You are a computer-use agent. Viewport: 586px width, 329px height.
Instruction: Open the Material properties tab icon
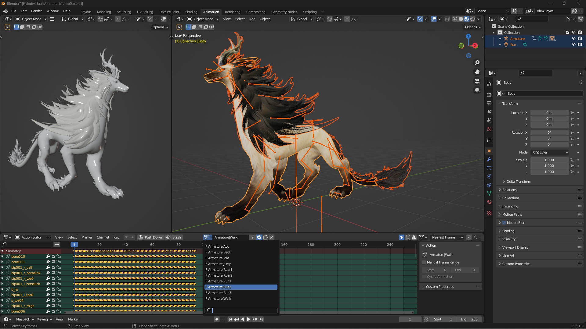[x=489, y=202]
